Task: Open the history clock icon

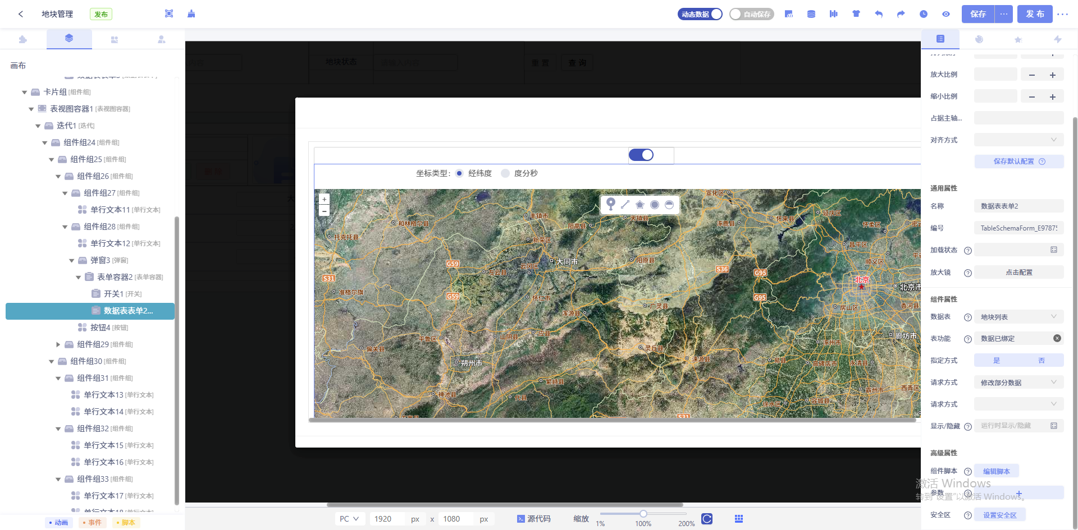Action: tap(924, 14)
